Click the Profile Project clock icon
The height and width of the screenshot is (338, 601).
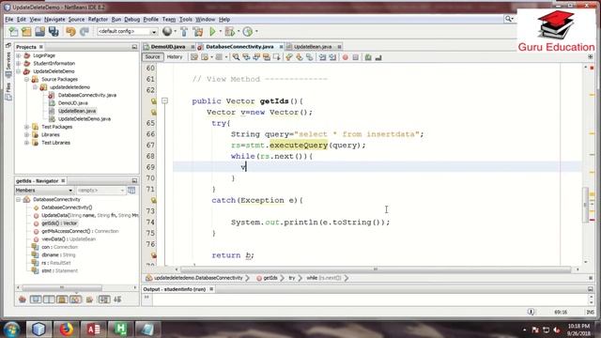point(248,31)
